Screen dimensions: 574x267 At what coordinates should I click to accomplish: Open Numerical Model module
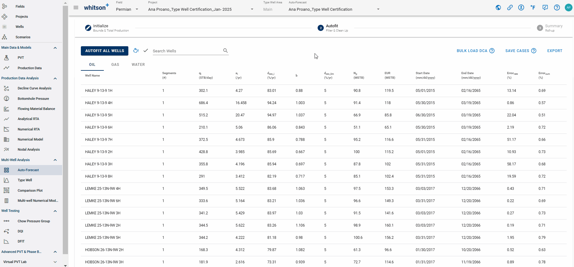click(31, 139)
